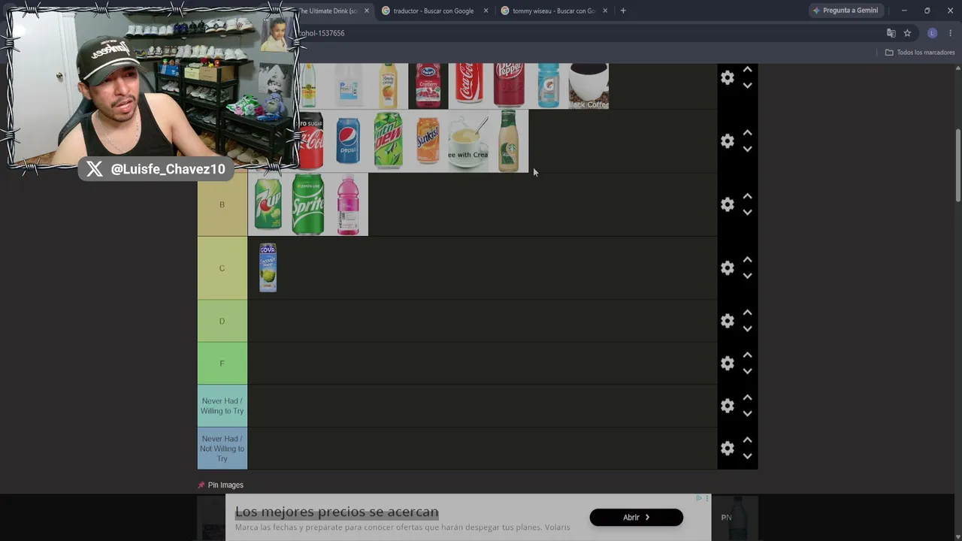
Task: Select the Black Coffee cup image
Action: pos(588,86)
